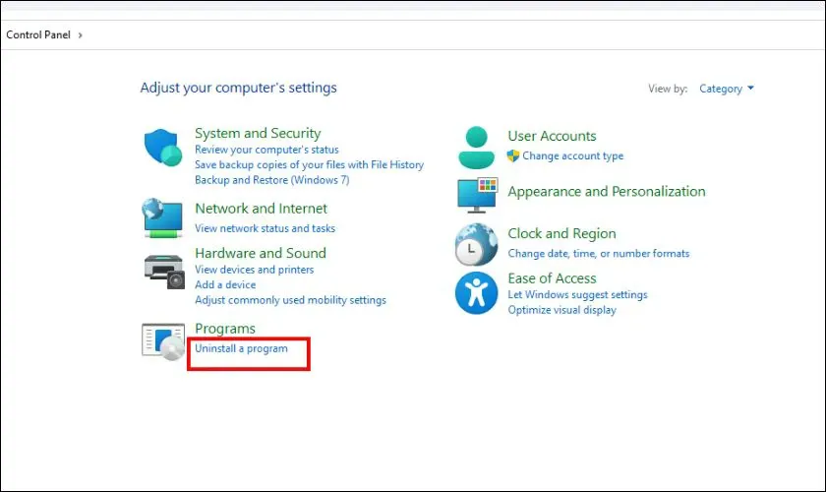
Task: Open View network status and tasks
Action: [265, 228]
